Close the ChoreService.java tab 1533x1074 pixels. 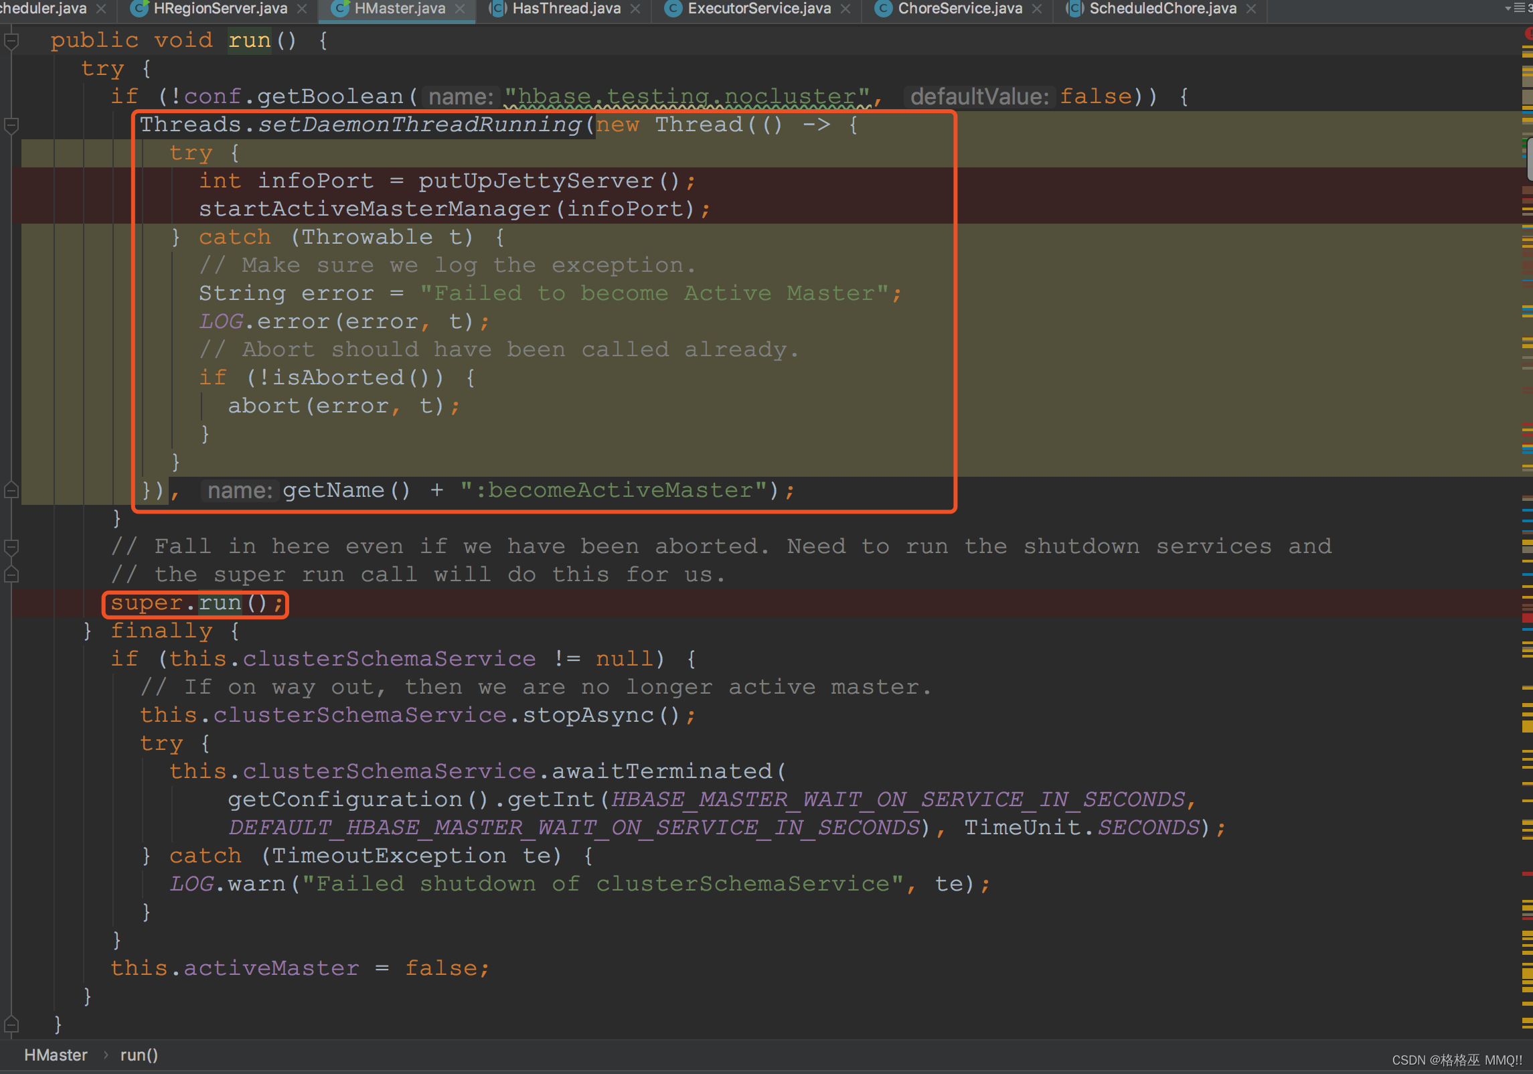click(1037, 9)
